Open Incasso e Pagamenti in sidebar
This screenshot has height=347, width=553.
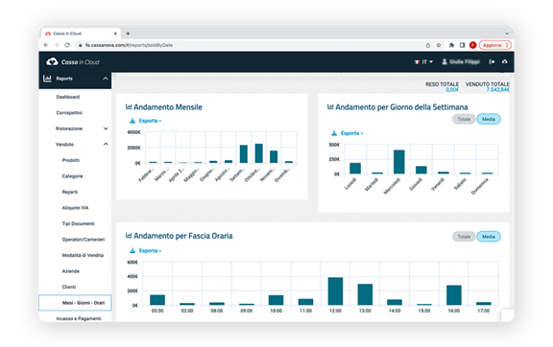(79, 318)
